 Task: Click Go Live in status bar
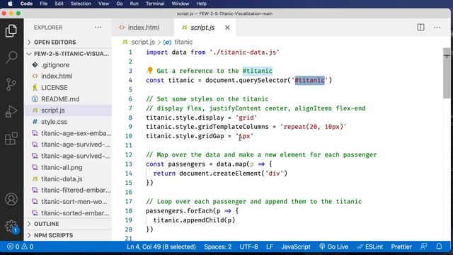tap(333, 246)
